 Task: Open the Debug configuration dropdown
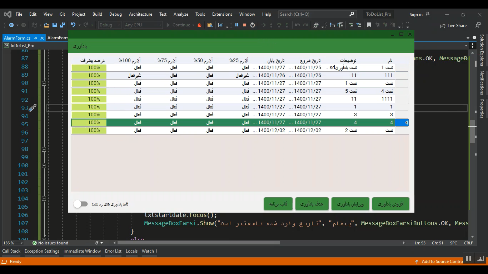point(109,25)
